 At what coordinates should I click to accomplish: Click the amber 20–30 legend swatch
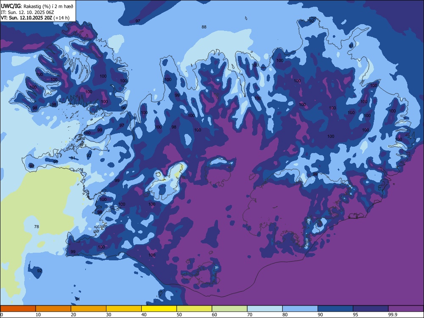tap(89, 309)
